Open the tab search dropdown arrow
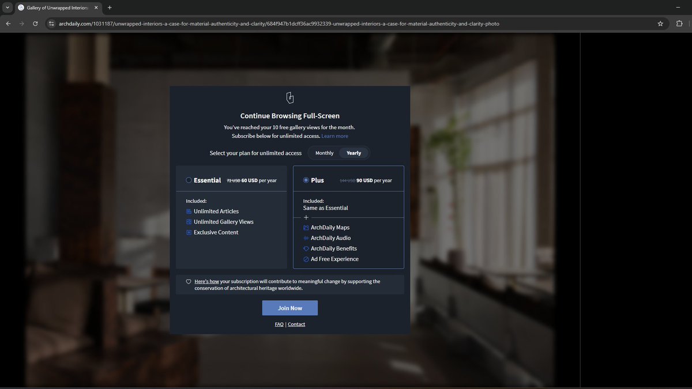The width and height of the screenshot is (692, 389). coord(7,7)
